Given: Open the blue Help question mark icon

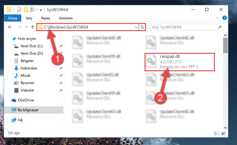Looking at the screenshot, I should pos(225,18).
